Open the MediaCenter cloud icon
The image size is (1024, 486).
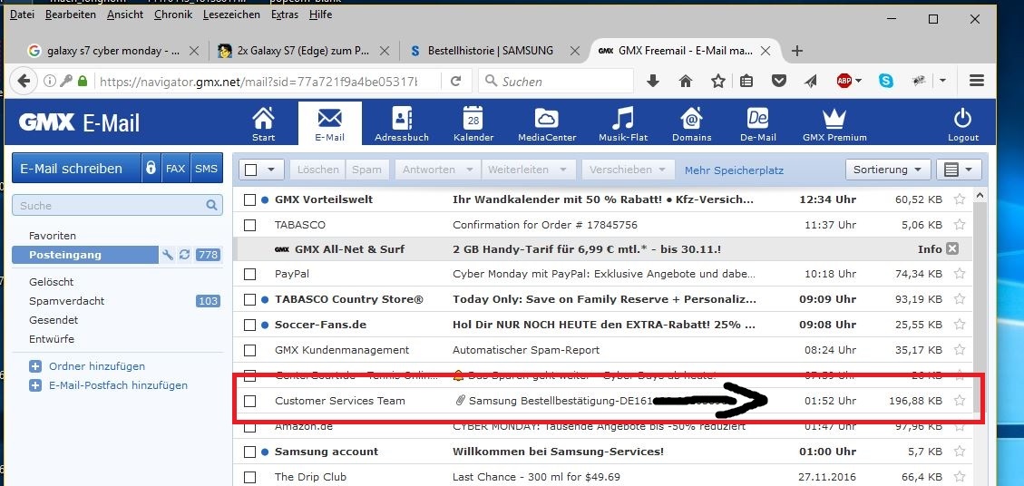pyautogui.click(x=547, y=118)
